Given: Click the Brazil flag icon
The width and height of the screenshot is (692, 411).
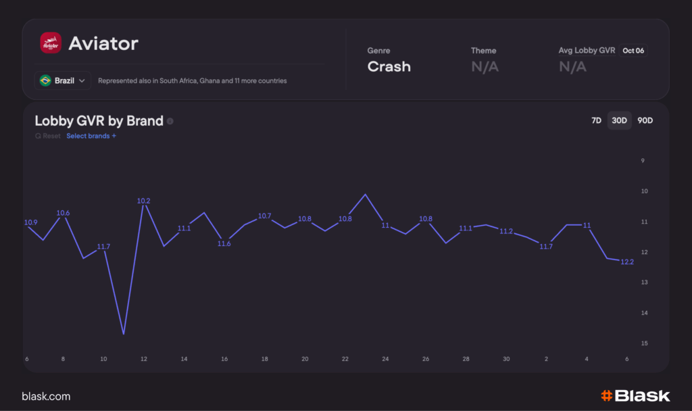Looking at the screenshot, I should click(45, 80).
